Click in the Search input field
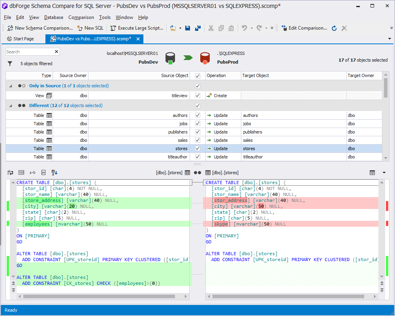 (30, 52)
